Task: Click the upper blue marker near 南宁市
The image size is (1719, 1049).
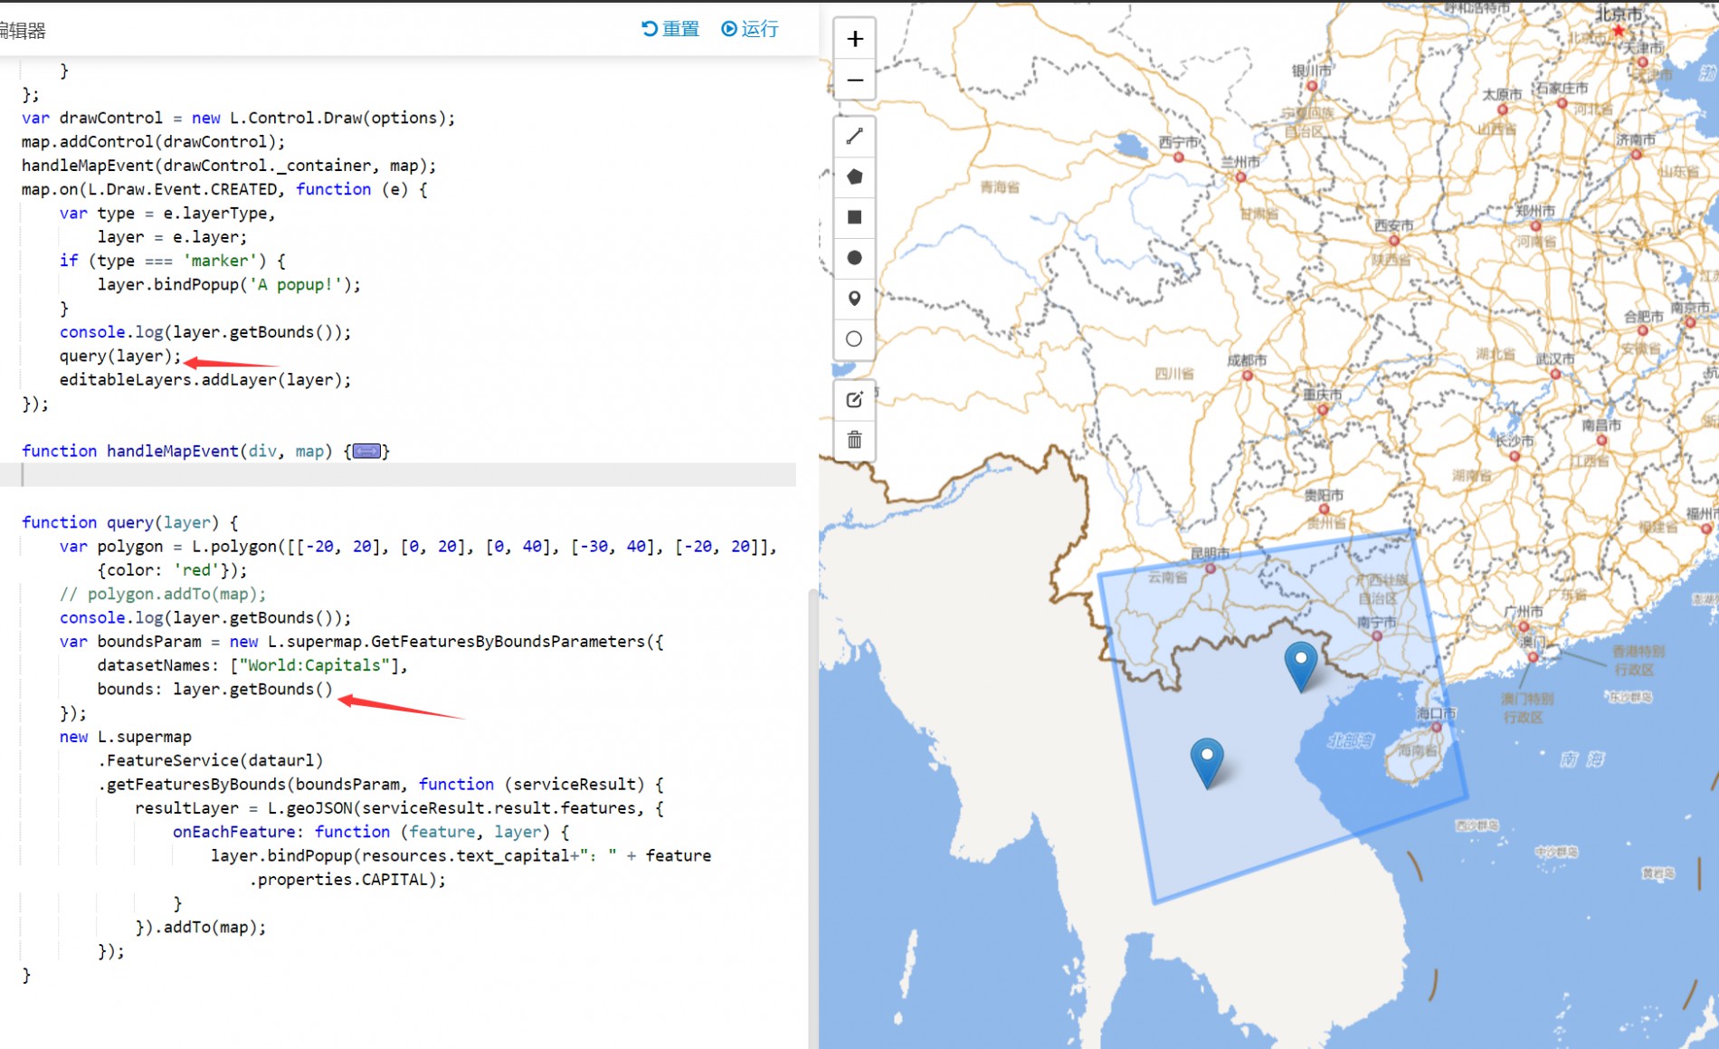Action: pyautogui.click(x=1300, y=663)
